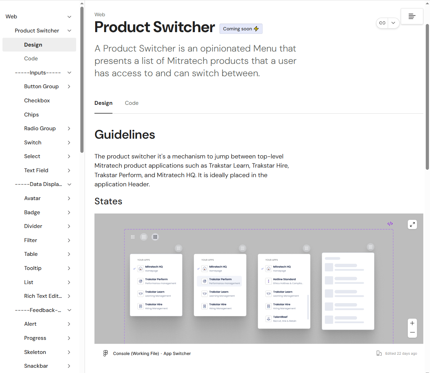Click the device icon beside Edited text
This screenshot has width=430, height=373.
pos(379,353)
